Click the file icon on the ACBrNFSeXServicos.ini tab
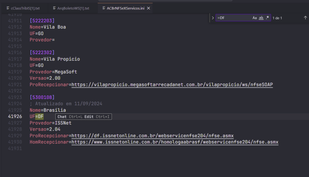The image size is (309, 177). pos(104,8)
